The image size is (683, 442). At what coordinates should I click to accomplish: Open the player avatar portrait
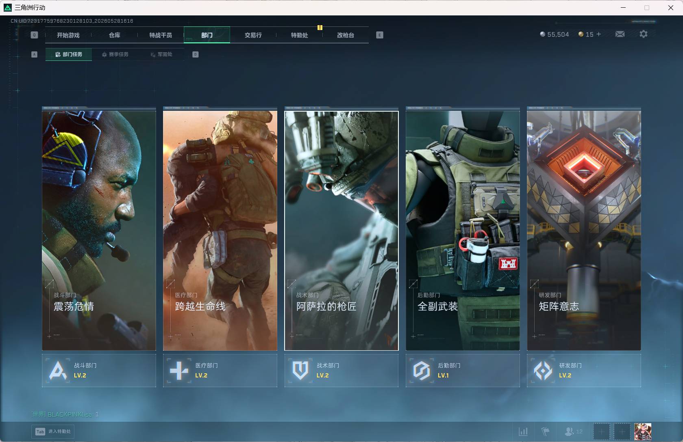click(x=643, y=431)
